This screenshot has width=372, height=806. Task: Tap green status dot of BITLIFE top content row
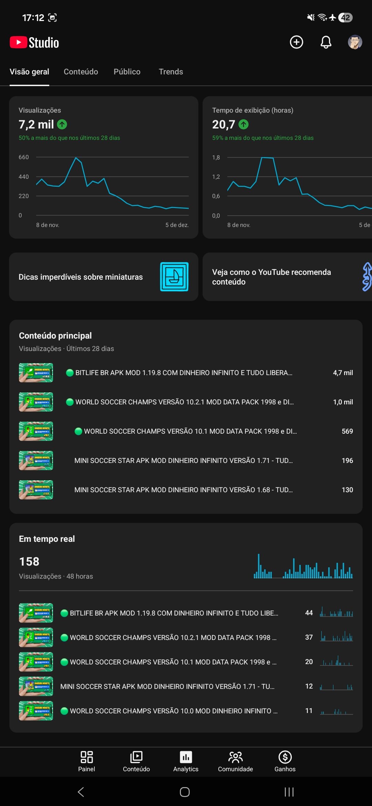(x=70, y=373)
